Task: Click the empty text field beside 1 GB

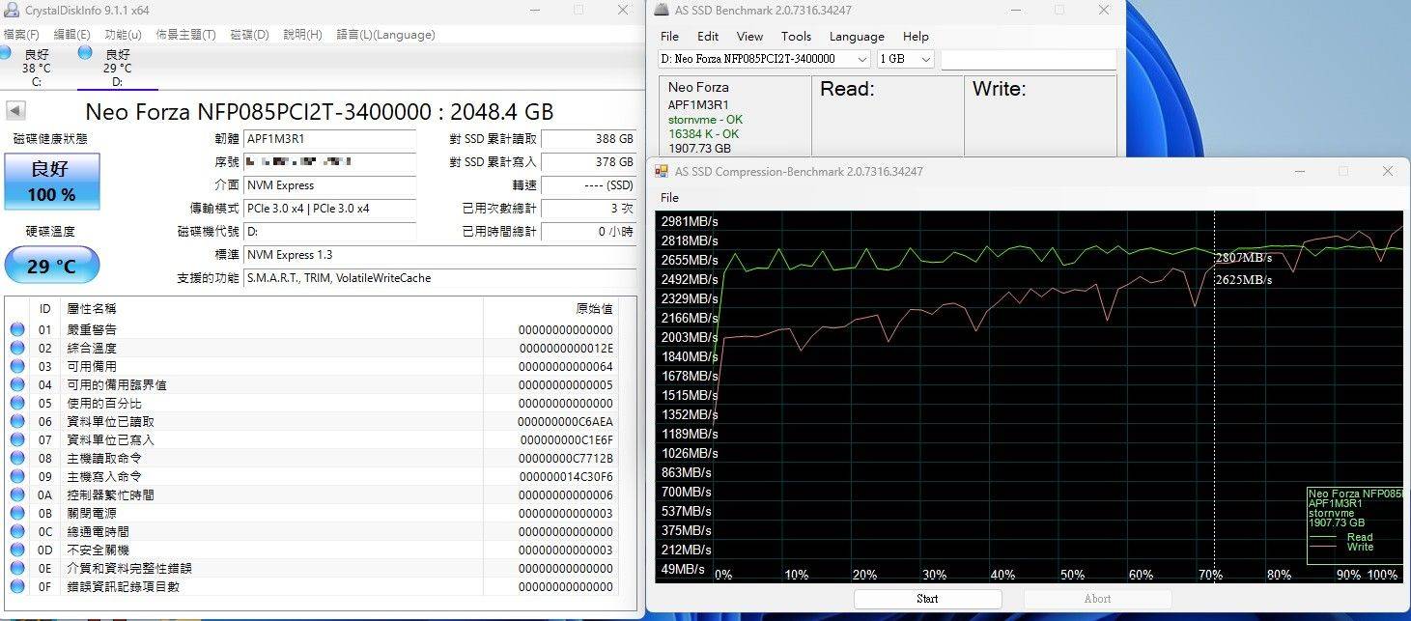Action: click(x=1028, y=58)
